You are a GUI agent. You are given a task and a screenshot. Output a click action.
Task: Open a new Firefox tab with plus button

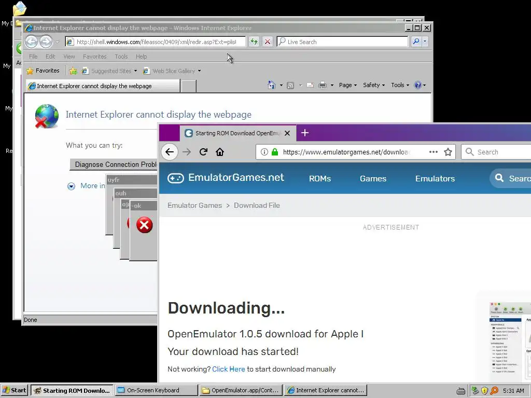pyautogui.click(x=305, y=133)
